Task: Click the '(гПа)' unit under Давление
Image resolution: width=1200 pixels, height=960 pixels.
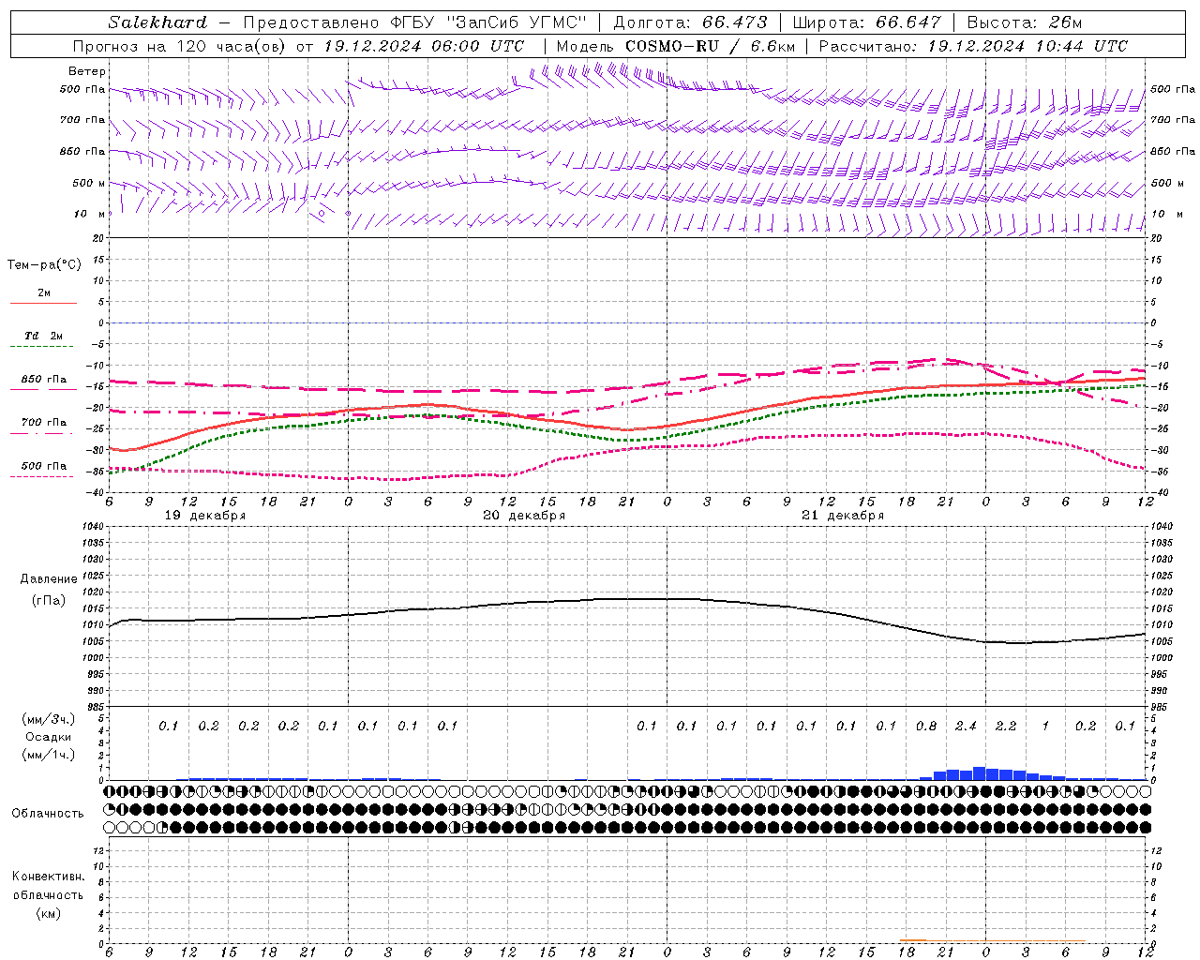Action: [49, 600]
